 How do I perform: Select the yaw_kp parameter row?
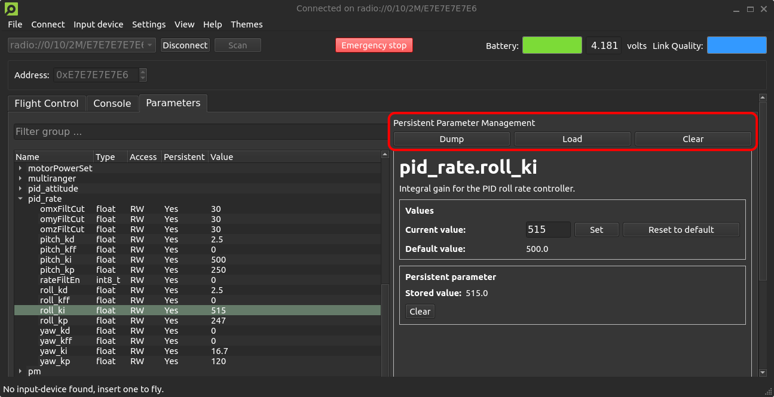tap(197, 361)
